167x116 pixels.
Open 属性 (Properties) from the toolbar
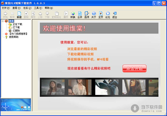(x=33, y=15)
